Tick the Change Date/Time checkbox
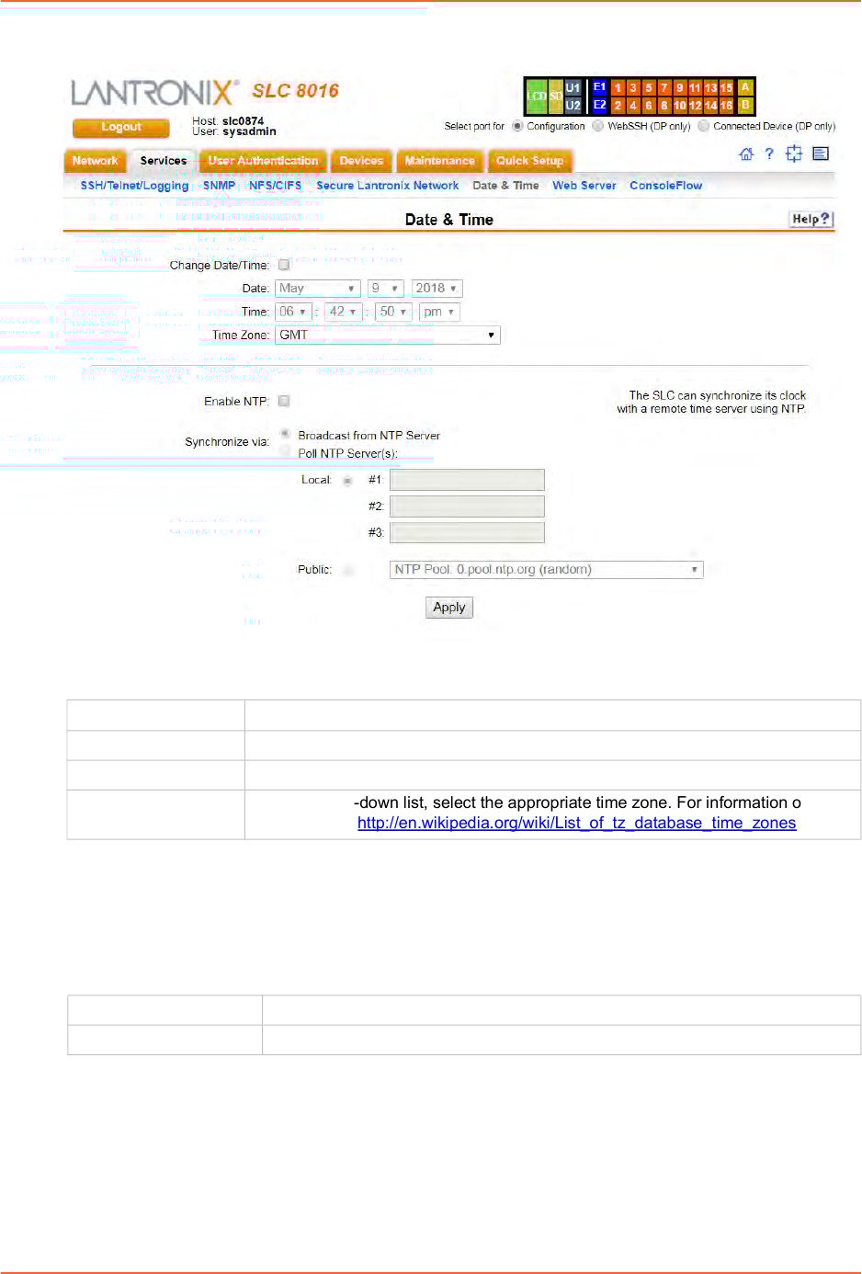This screenshot has height=1274, width=862. (x=284, y=266)
